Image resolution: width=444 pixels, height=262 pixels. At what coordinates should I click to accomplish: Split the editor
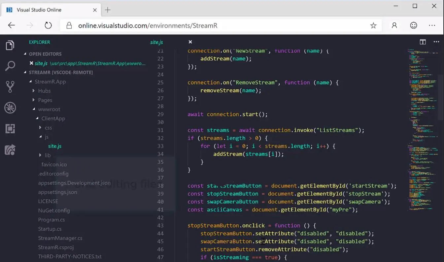423,42
